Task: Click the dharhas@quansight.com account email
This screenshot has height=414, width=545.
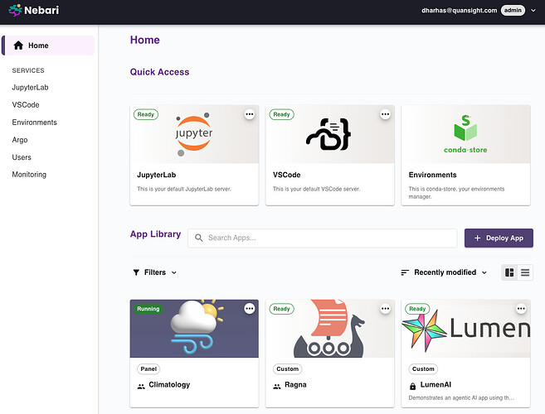Action: pyautogui.click(x=460, y=11)
